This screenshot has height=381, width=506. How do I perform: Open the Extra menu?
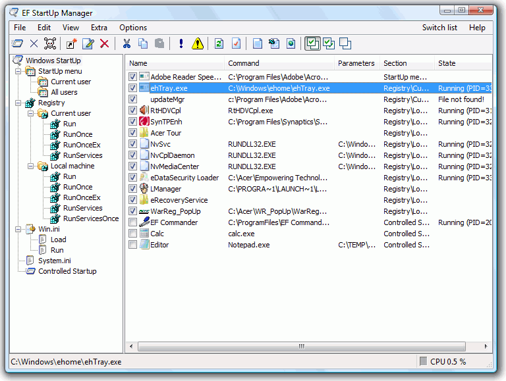coord(99,28)
